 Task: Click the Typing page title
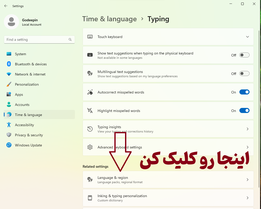click(158, 19)
